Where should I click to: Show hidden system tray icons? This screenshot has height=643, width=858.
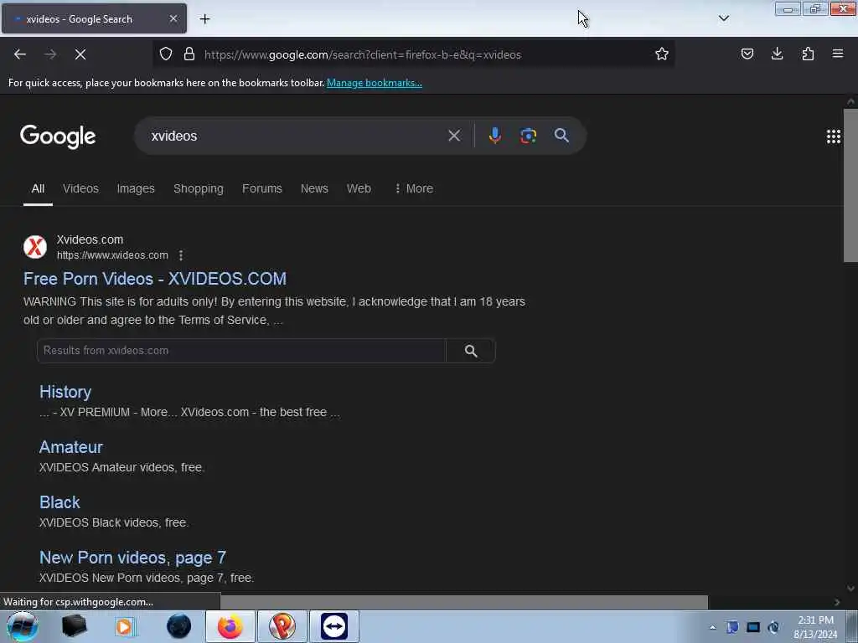pyautogui.click(x=712, y=627)
